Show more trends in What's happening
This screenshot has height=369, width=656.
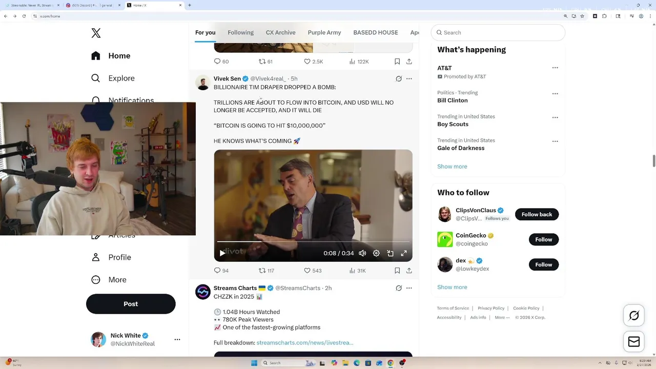[452, 167]
